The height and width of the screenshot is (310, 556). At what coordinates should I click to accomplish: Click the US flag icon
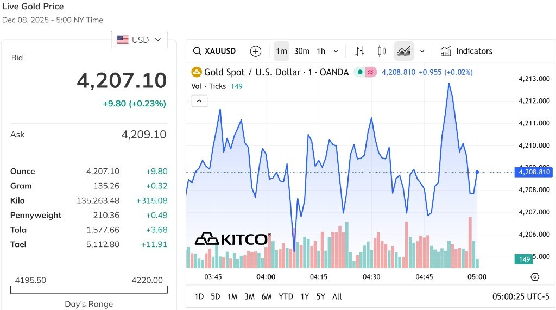[122, 40]
